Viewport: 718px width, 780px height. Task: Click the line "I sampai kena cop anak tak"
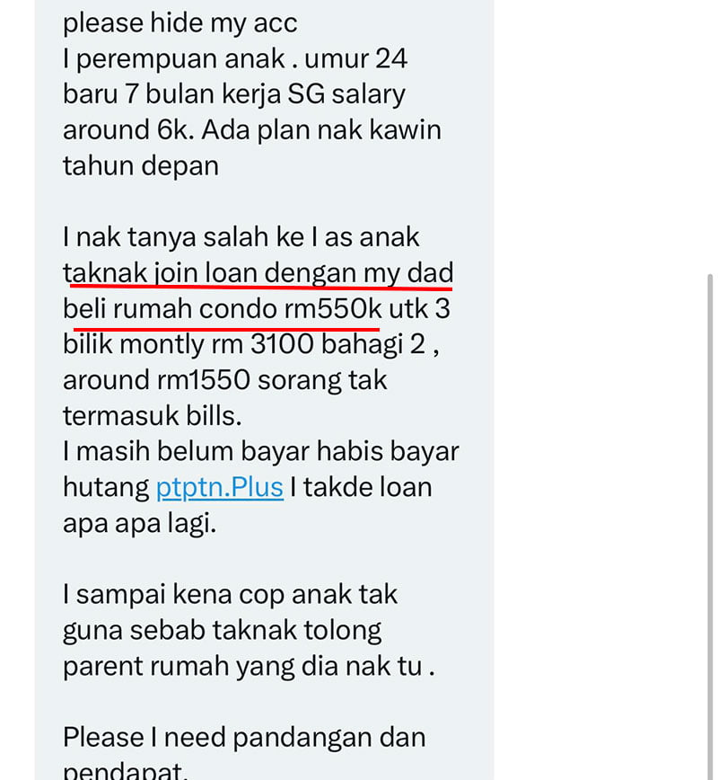pos(230,595)
